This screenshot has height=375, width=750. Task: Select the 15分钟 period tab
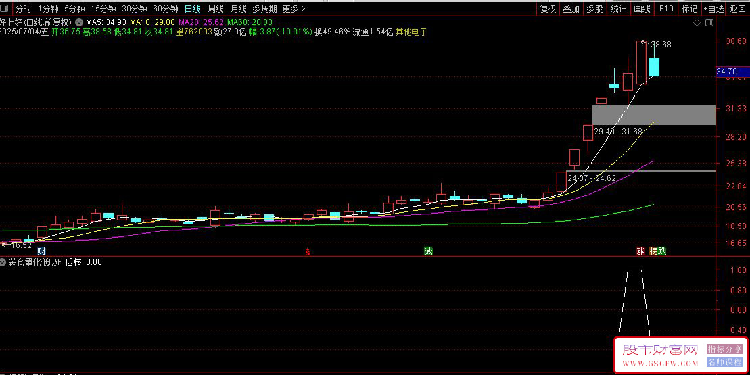click(103, 9)
